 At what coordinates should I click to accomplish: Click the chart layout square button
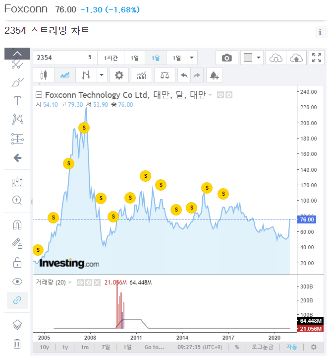[248, 58]
